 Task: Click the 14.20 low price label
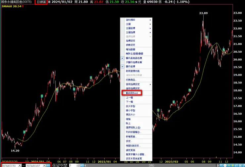click(x=15, y=151)
